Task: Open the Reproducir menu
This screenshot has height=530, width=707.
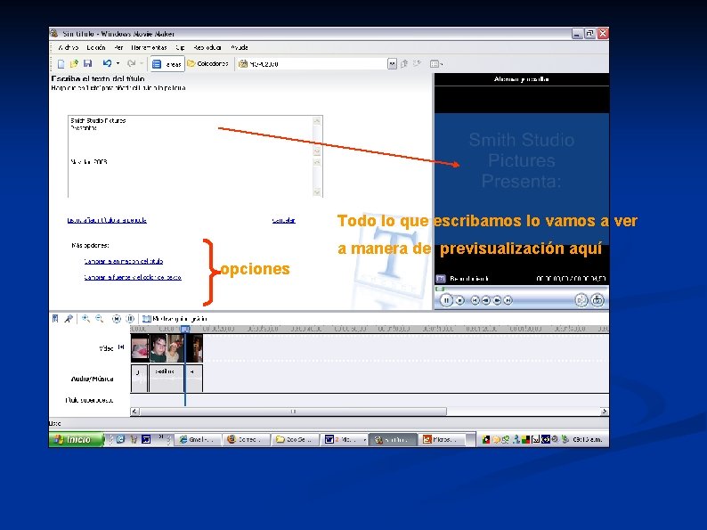Action: tap(207, 47)
